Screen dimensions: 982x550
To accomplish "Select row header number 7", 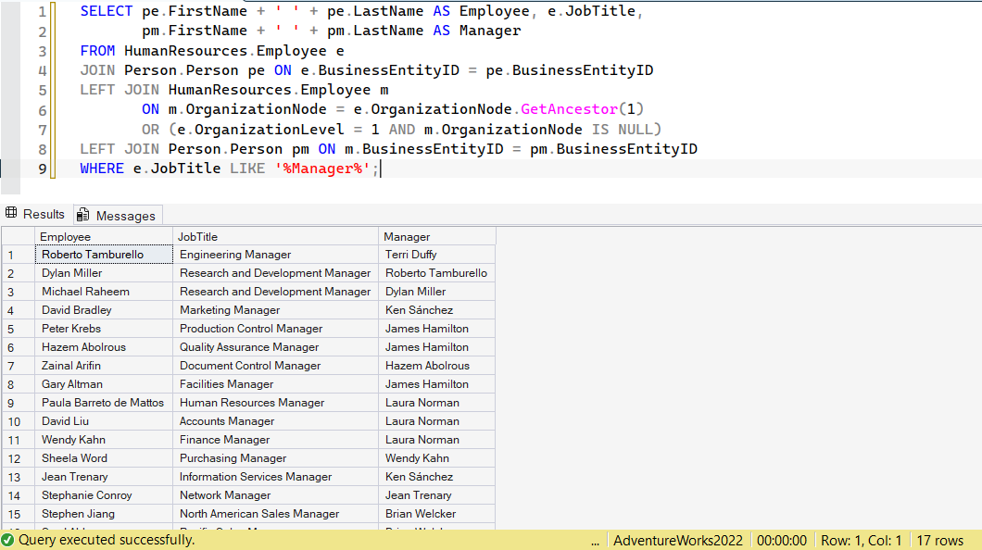I will coord(19,366).
